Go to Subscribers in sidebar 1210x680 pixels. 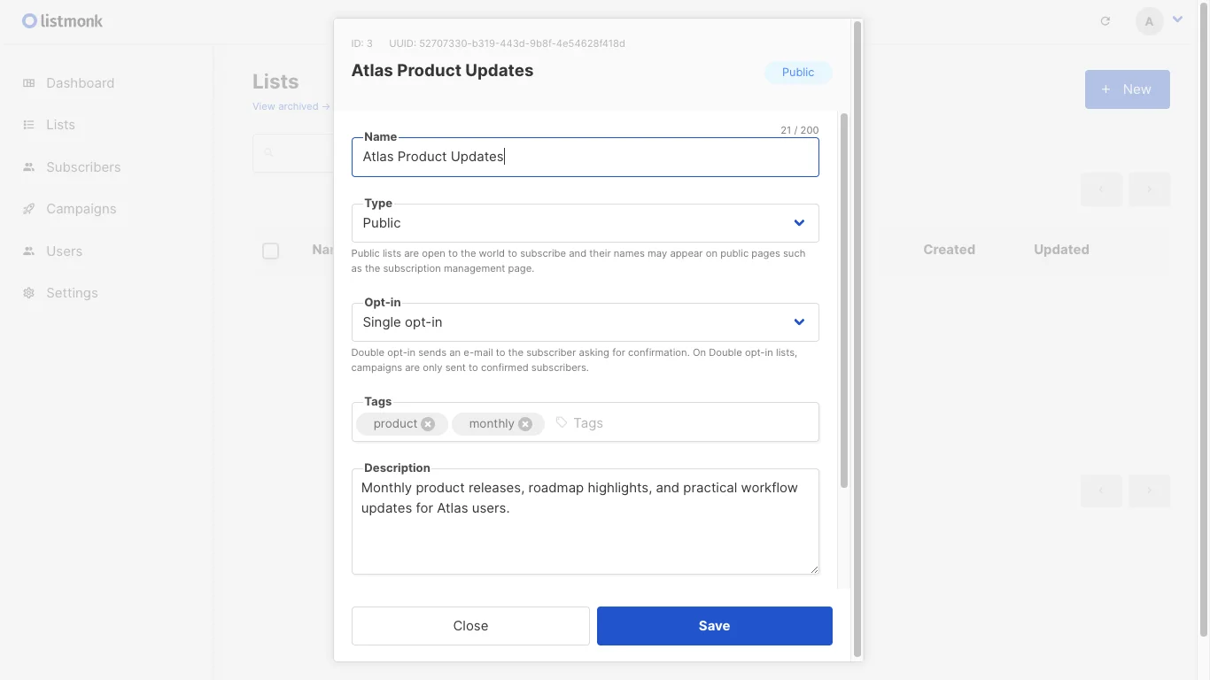(72, 167)
